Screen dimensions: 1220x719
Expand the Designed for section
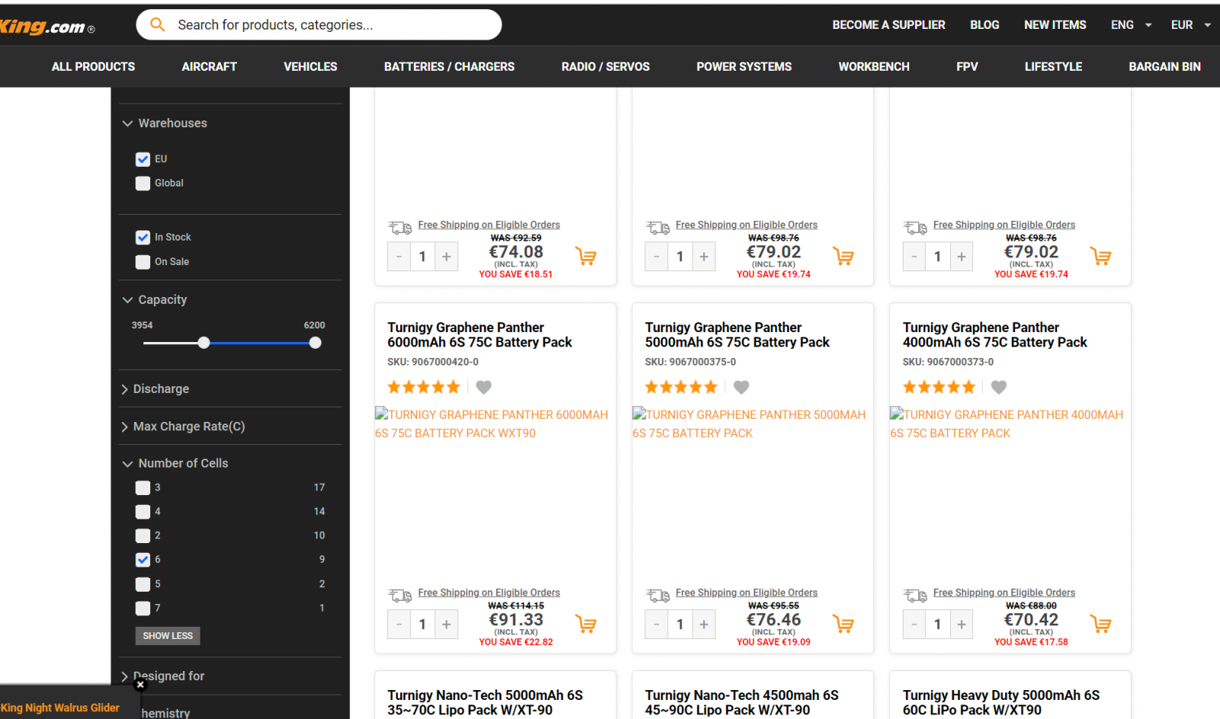click(x=163, y=676)
